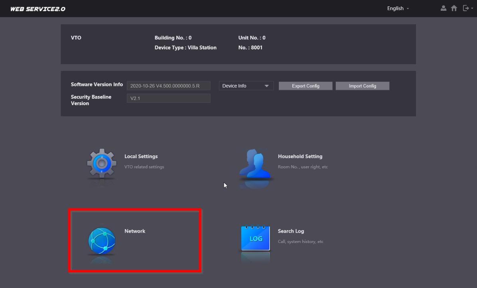Click the Software Version Info field
The image size is (477, 288).
pos(169,86)
